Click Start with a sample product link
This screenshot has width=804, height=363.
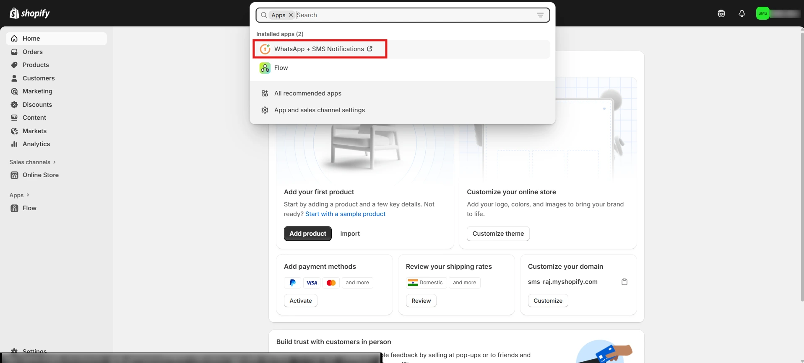pyautogui.click(x=345, y=214)
